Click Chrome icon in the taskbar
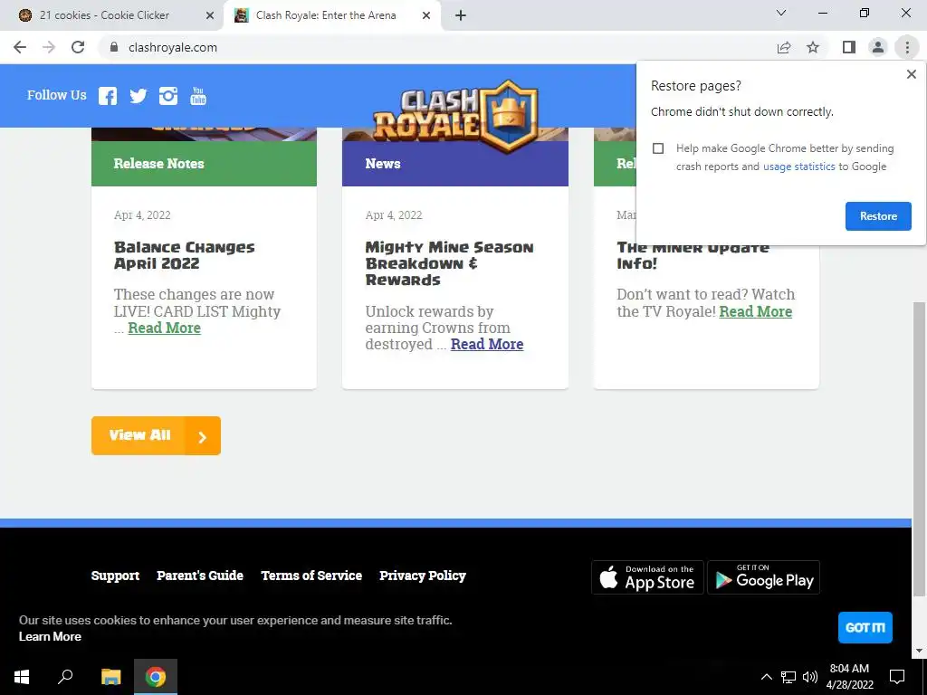 pos(156,677)
